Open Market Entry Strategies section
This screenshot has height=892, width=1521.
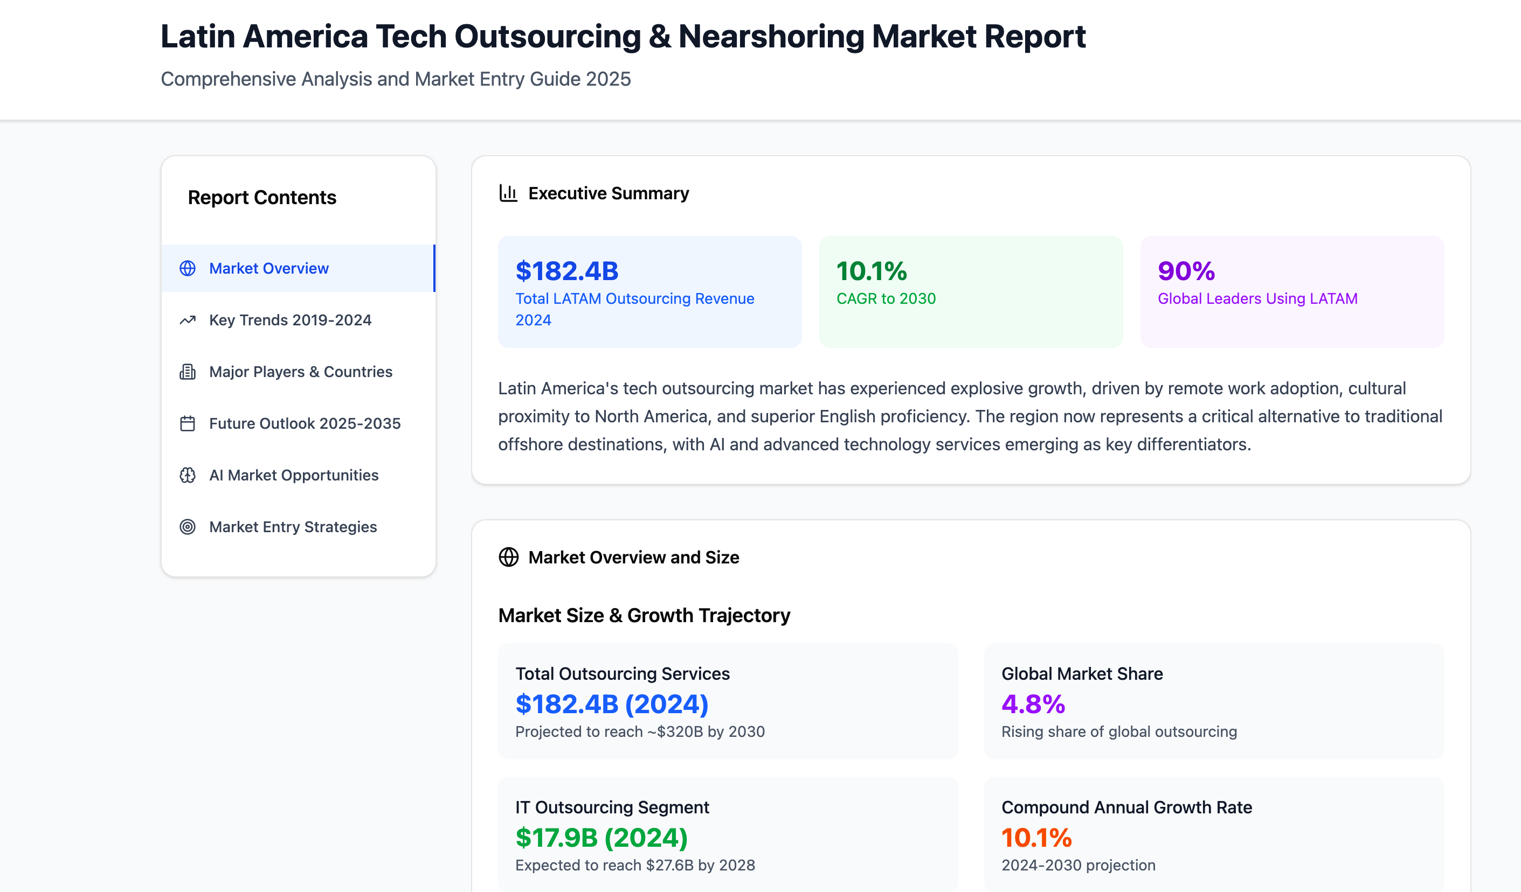(x=298, y=527)
